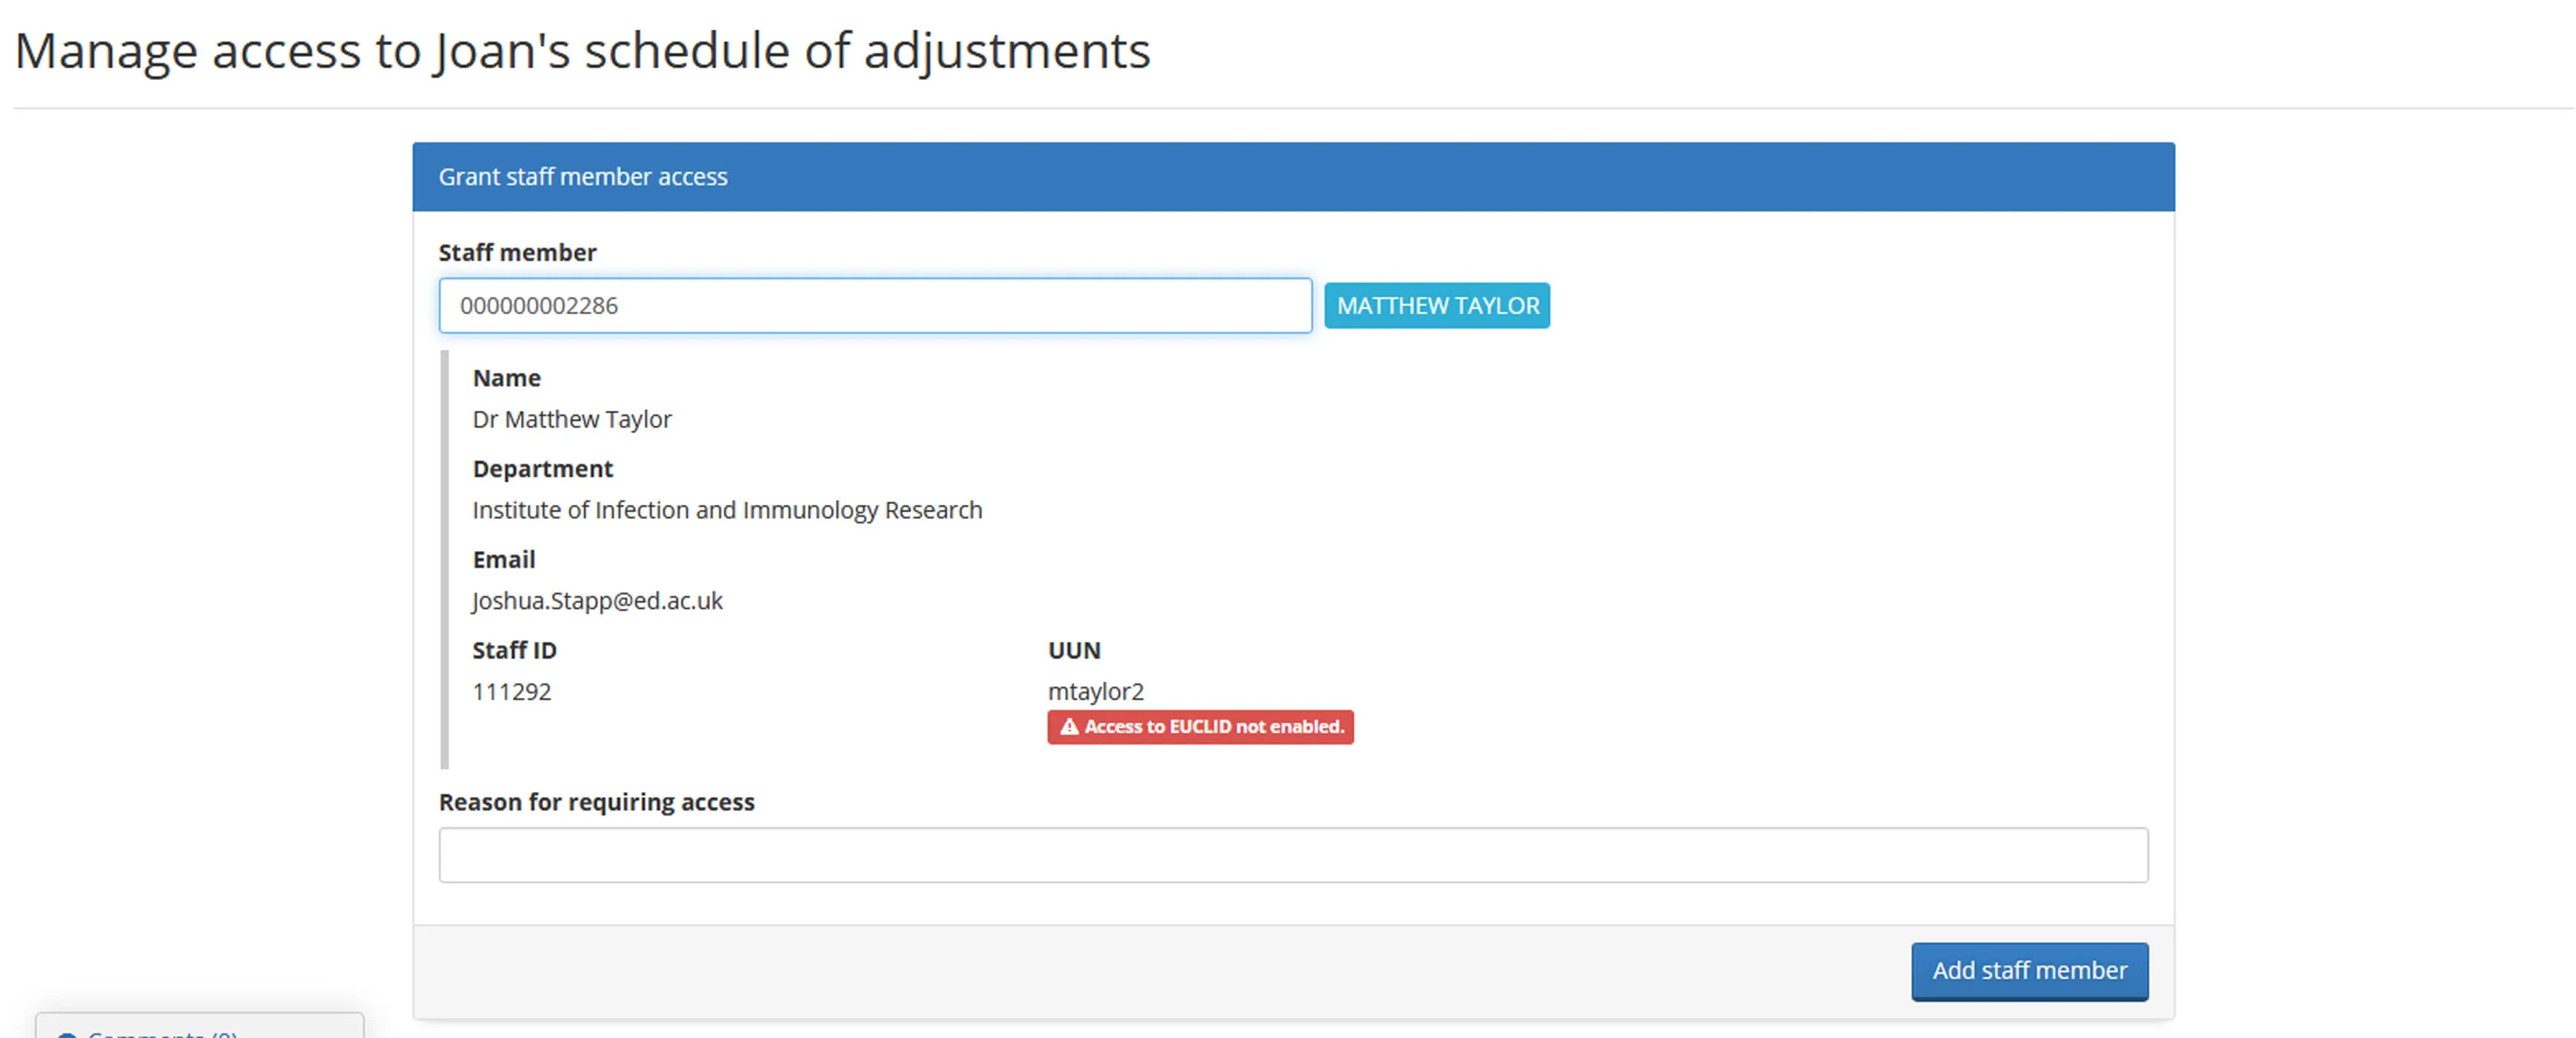
Task: Click the comment bubble icon beside Comments
Action: point(67,1034)
